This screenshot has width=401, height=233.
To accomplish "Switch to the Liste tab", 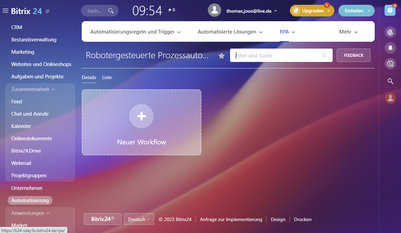I will coord(107,77).
